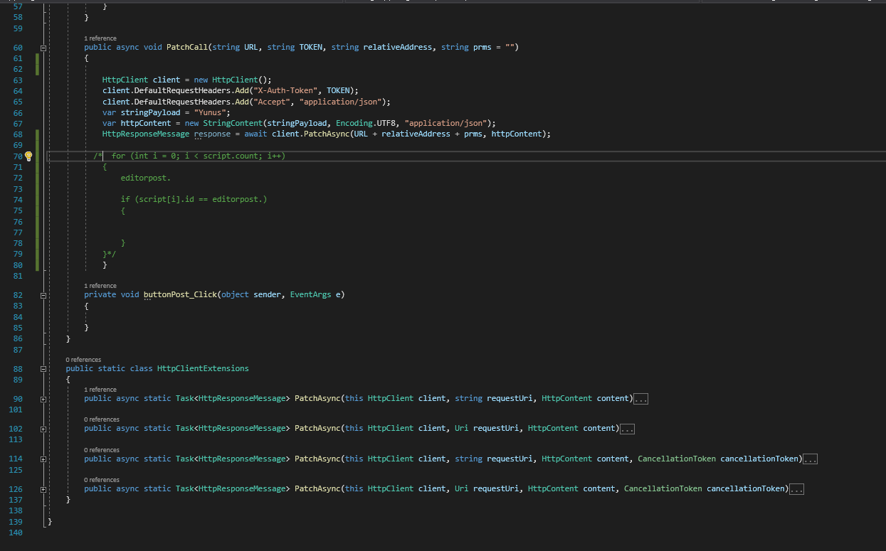
Task: Open collapsed ellipsis box ending line 114
Action: tap(810, 459)
